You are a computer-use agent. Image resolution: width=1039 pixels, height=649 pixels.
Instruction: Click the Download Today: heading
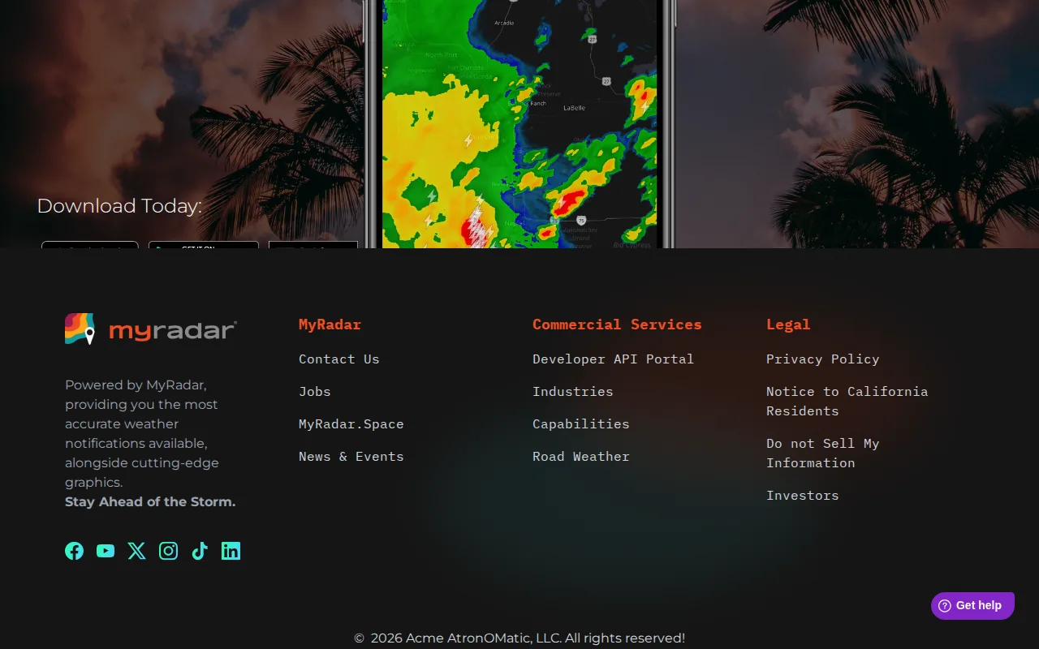coord(119,206)
